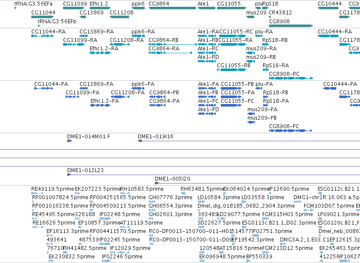Click the IP02246.5prime EST label
This screenshot has width=360, height=263.
pyautogui.click(x=122, y=257)
